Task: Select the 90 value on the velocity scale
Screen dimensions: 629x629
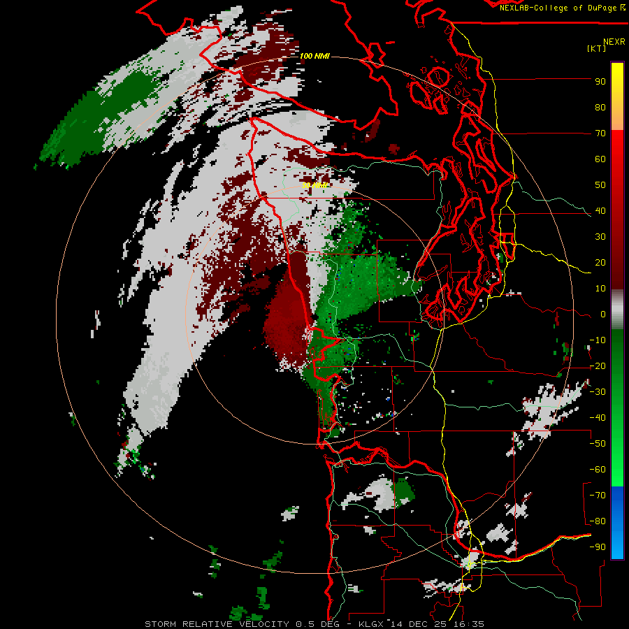Action: tap(600, 82)
